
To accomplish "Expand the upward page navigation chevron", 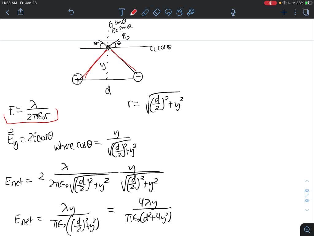I will point(307,181).
